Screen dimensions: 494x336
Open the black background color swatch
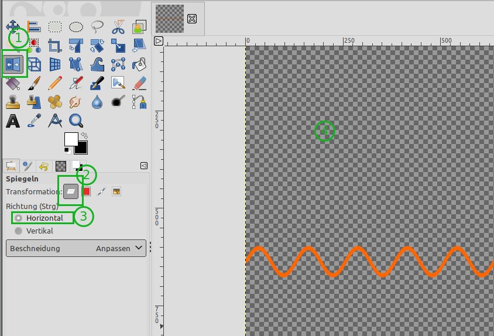[x=83, y=149]
